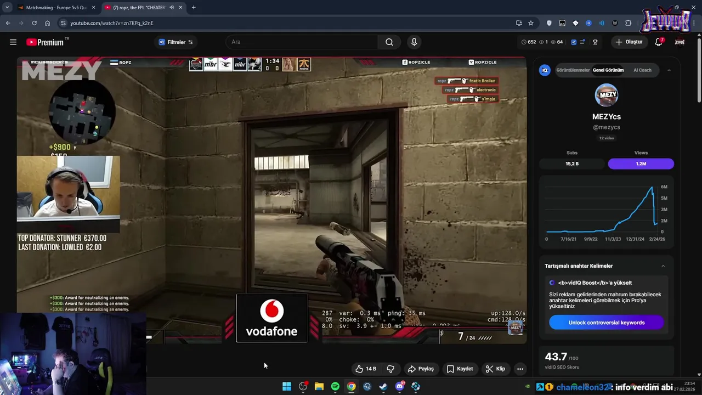Click the Paylaş share button

coord(421,369)
